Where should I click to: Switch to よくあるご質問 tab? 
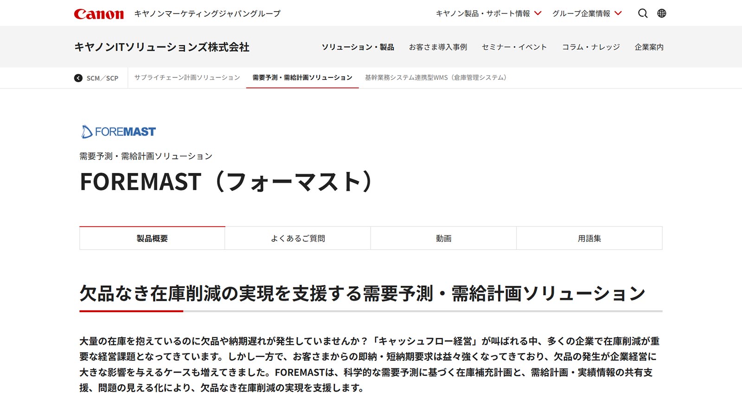(298, 238)
